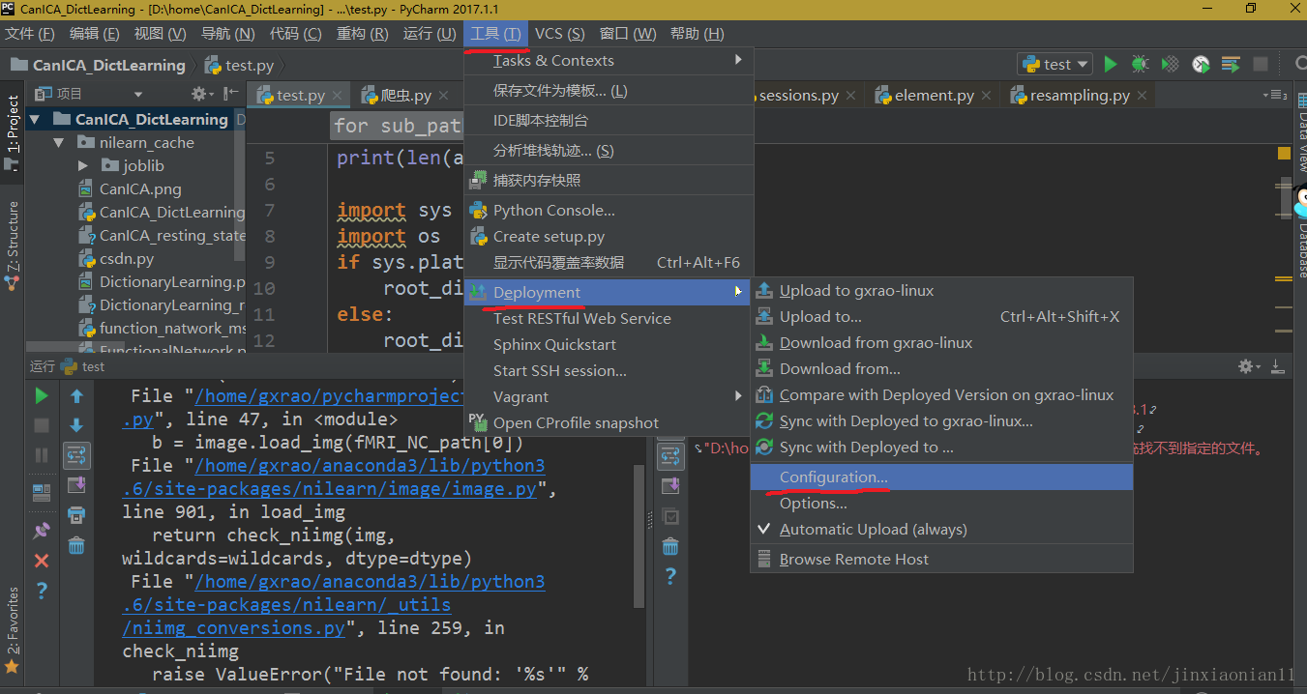
Task: Open the concurrency diagram run icon
Action: [1231, 64]
